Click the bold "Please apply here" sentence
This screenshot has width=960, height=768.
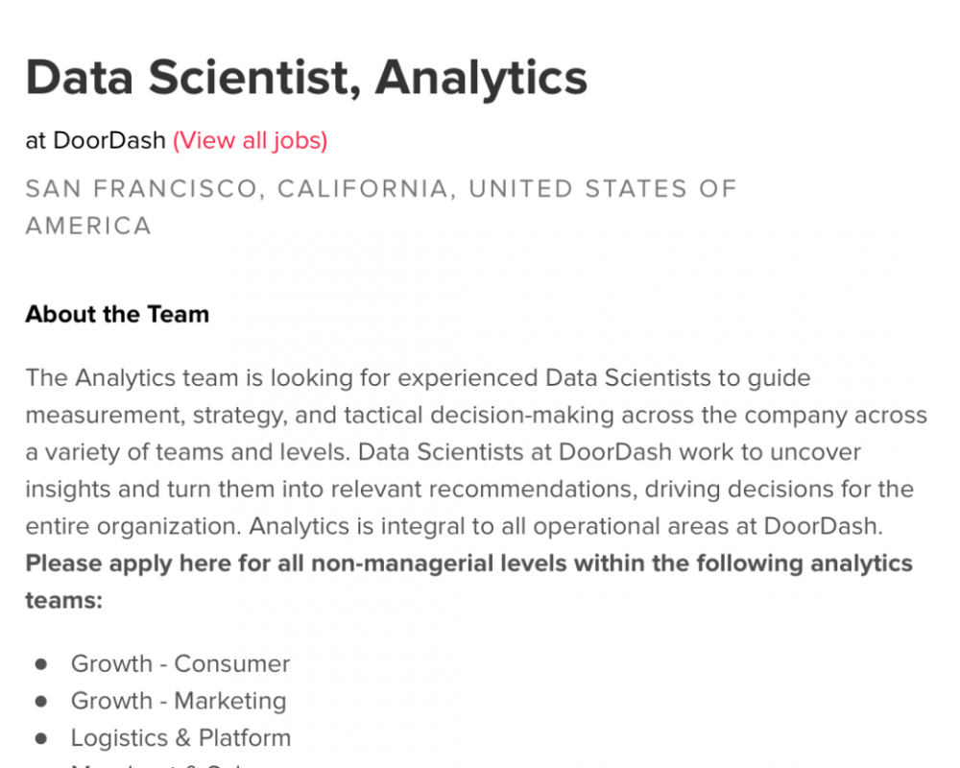point(468,564)
